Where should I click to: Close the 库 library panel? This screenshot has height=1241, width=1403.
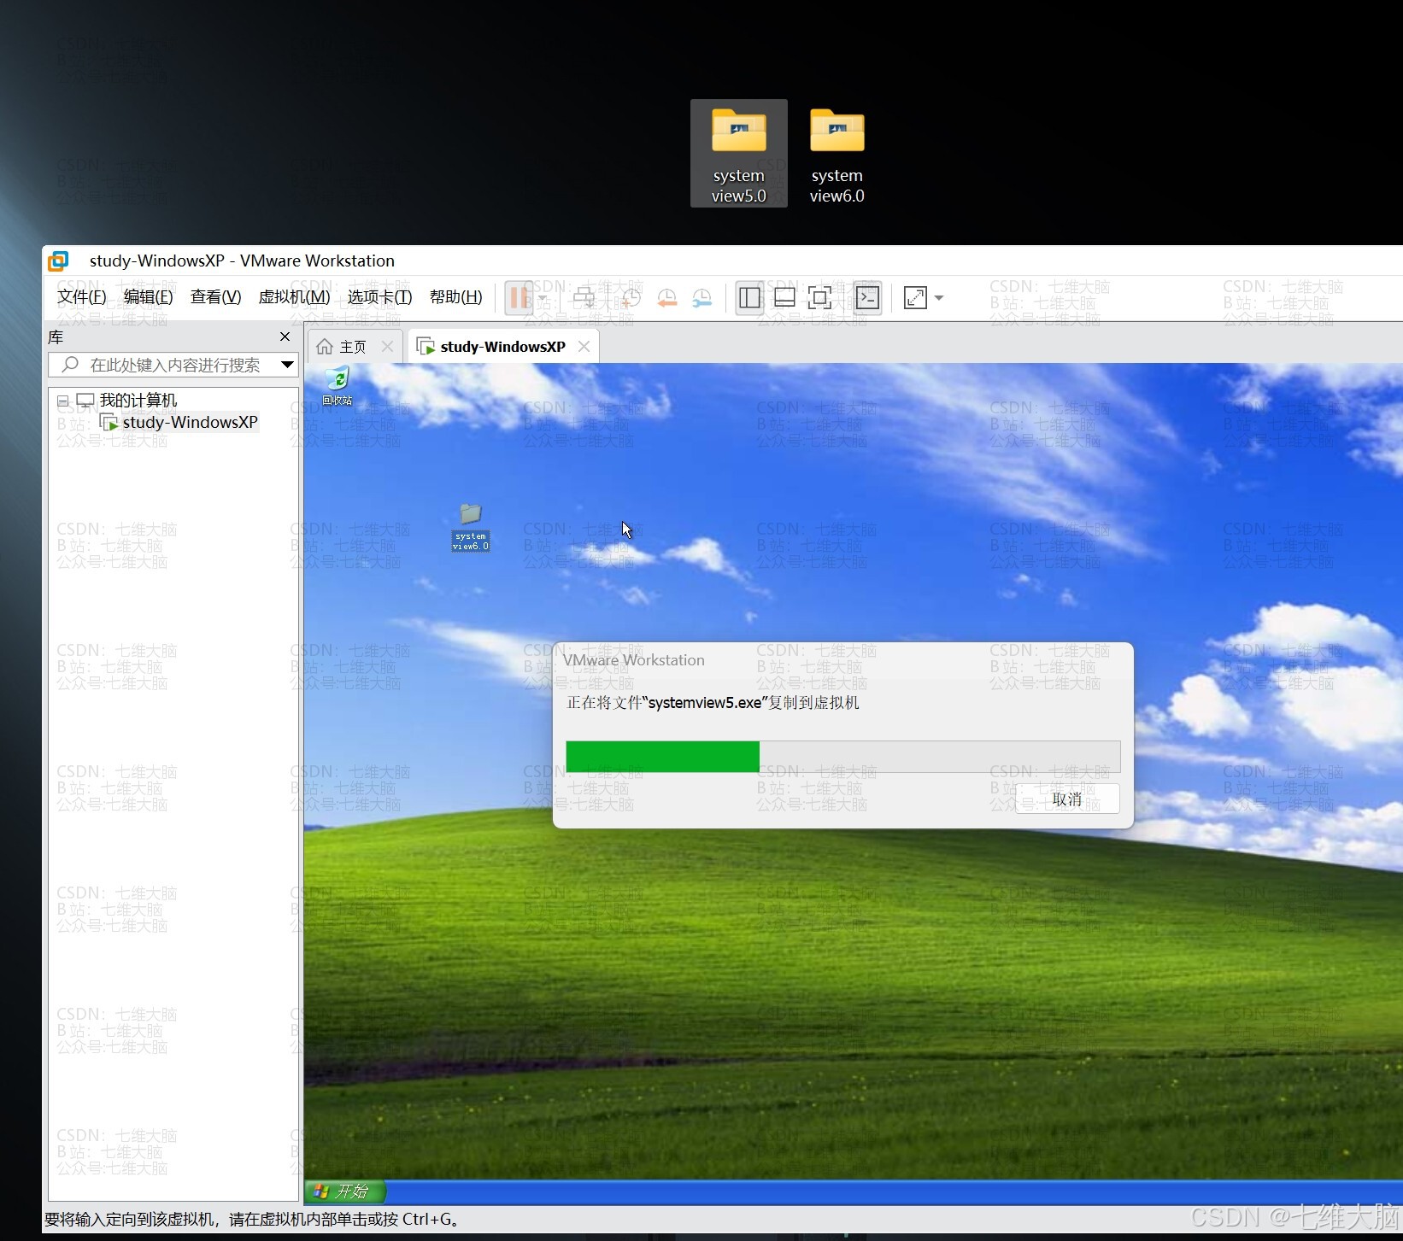tap(285, 337)
